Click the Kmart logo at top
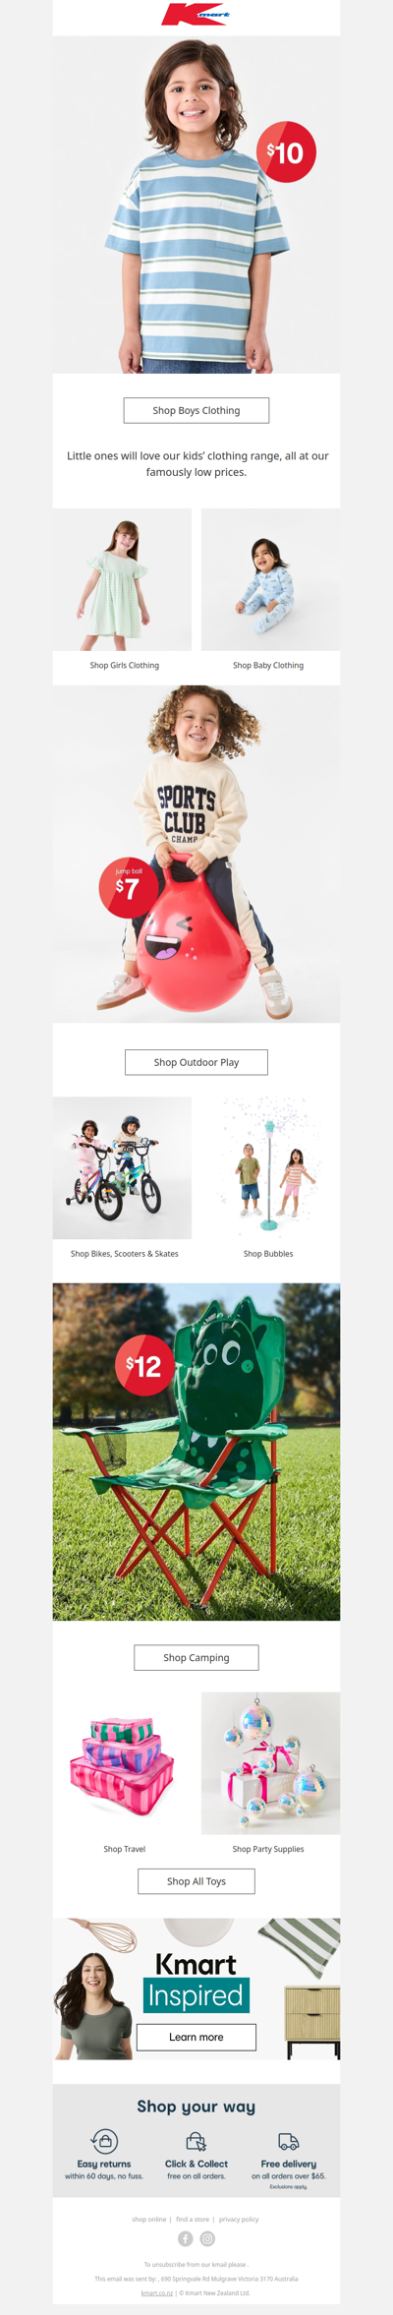Image resolution: width=393 pixels, height=2315 pixels. point(196,15)
